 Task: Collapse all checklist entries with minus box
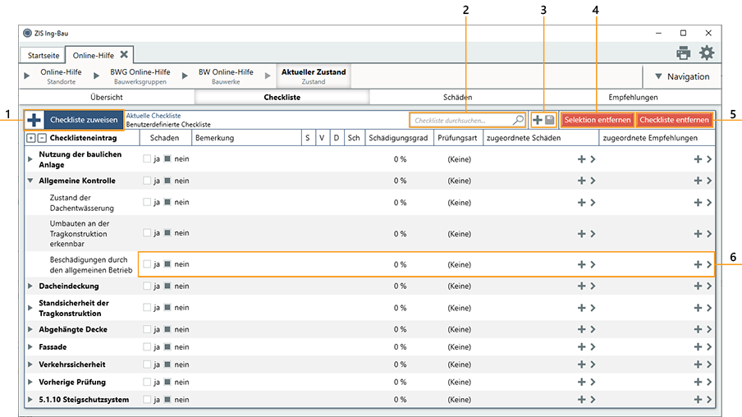pos(42,139)
